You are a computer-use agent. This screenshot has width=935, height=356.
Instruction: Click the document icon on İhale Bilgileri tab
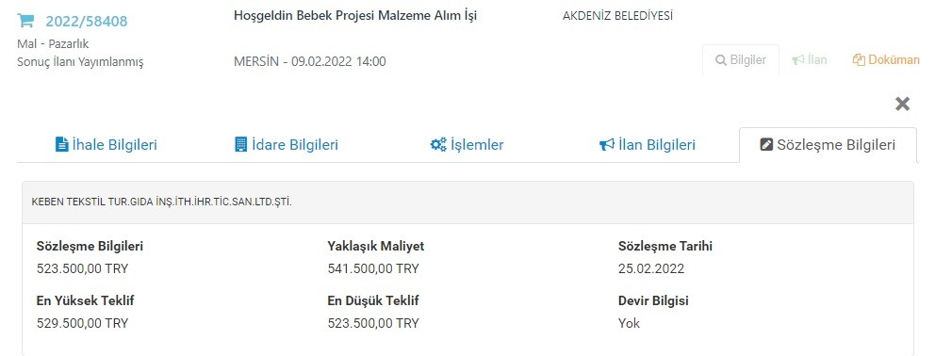(x=61, y=144)
